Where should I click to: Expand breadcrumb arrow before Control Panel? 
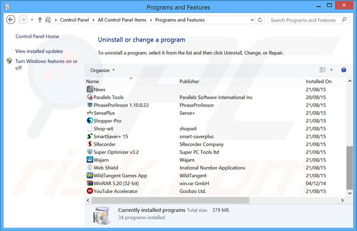point(56,20)
